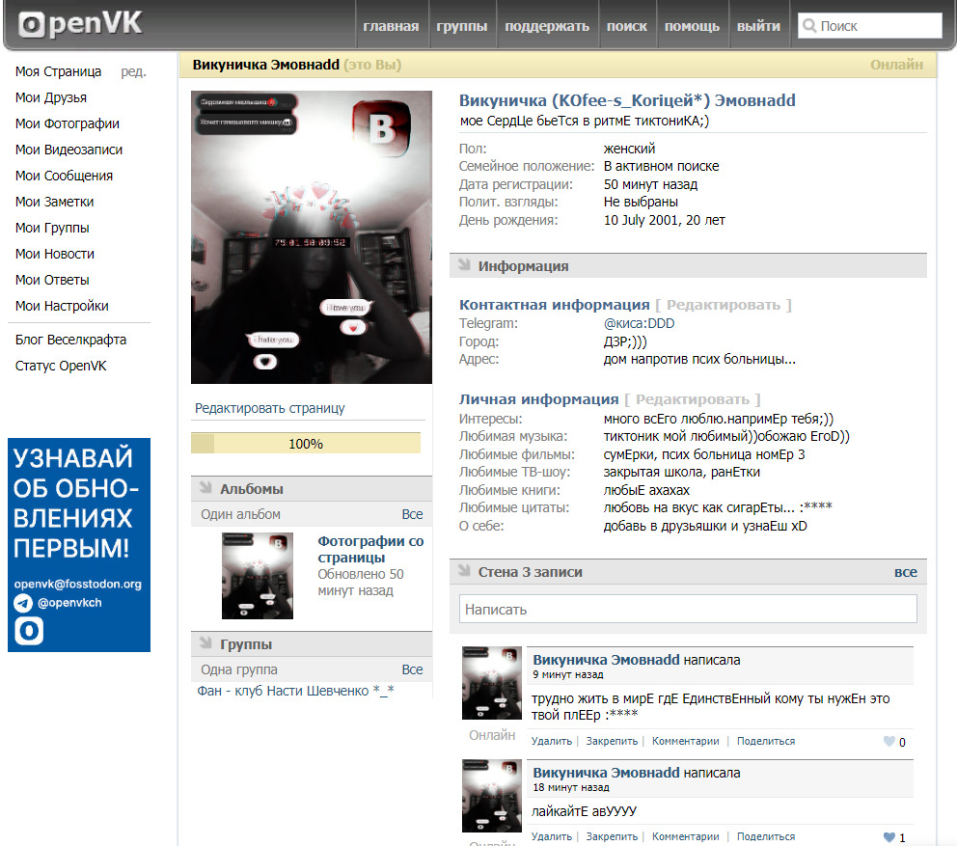Open Мои Сообщения
Screen dimensions: 957x846
[64, 176]
